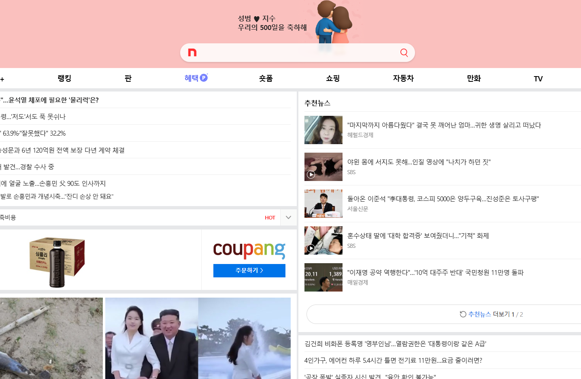
Task: Select the 만화 menu item
Action: pyautogui.click(x=474, y=79)
